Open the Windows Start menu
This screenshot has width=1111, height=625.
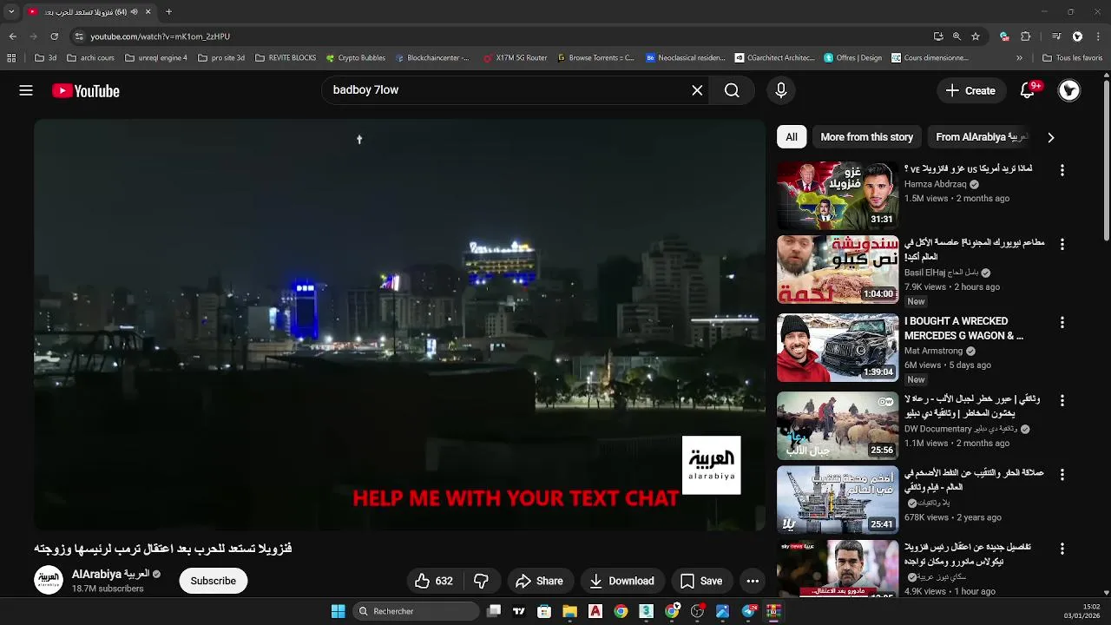coord(338,611)
